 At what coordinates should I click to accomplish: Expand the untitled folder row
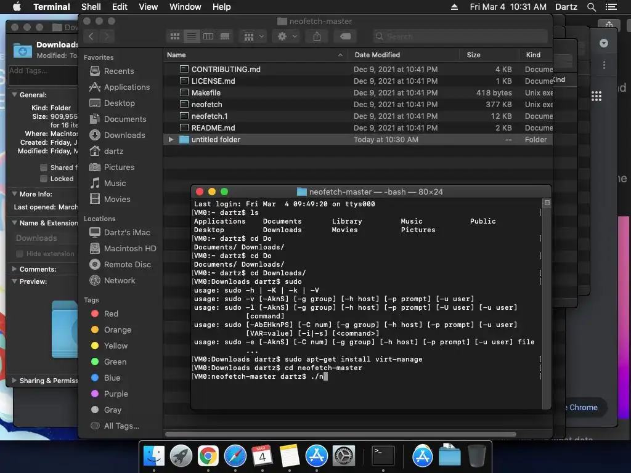tap(171, 140)
